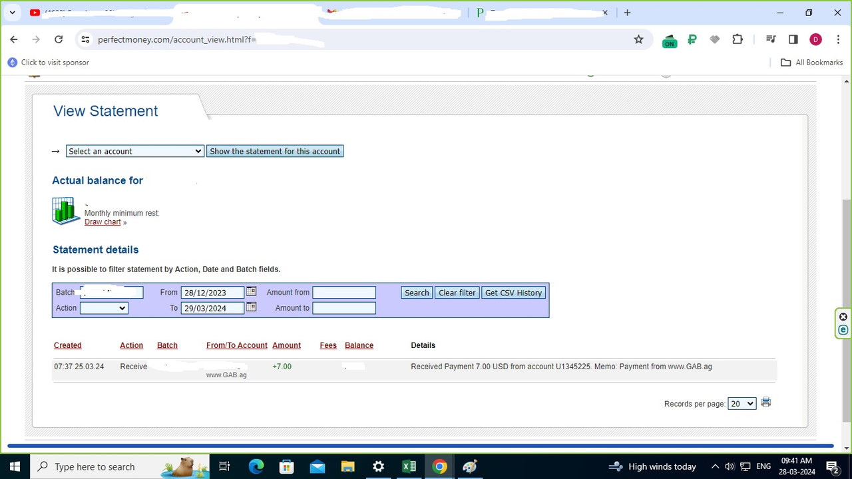Open the 'Select an account' dropdown
This screenshot has height=479, width=852.
[x=134, y=151]
